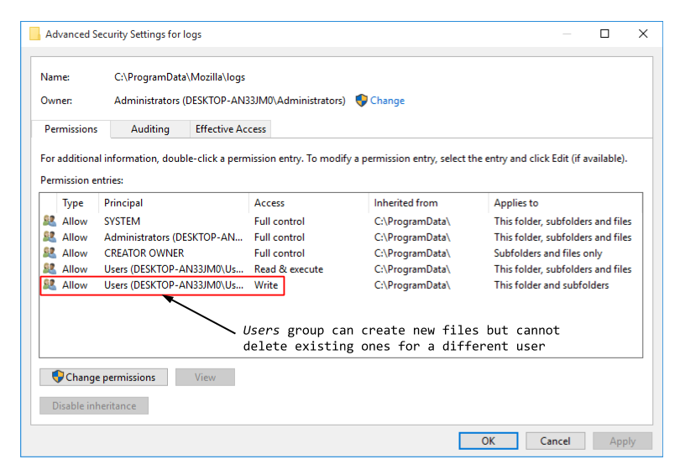Viewport: 680px width, 475px height.
Task: Maximize the Advanced Security Settings window
Action: (x=604, y=34)
